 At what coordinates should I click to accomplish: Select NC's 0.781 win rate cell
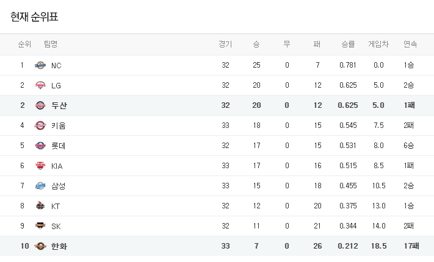click(348, 65)
